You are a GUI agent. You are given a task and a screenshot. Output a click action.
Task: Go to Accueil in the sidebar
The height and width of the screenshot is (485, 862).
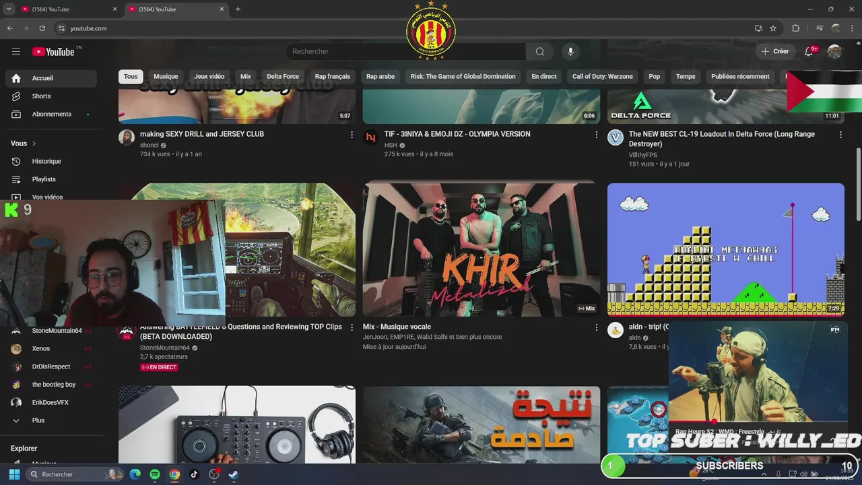pos(51,78)
